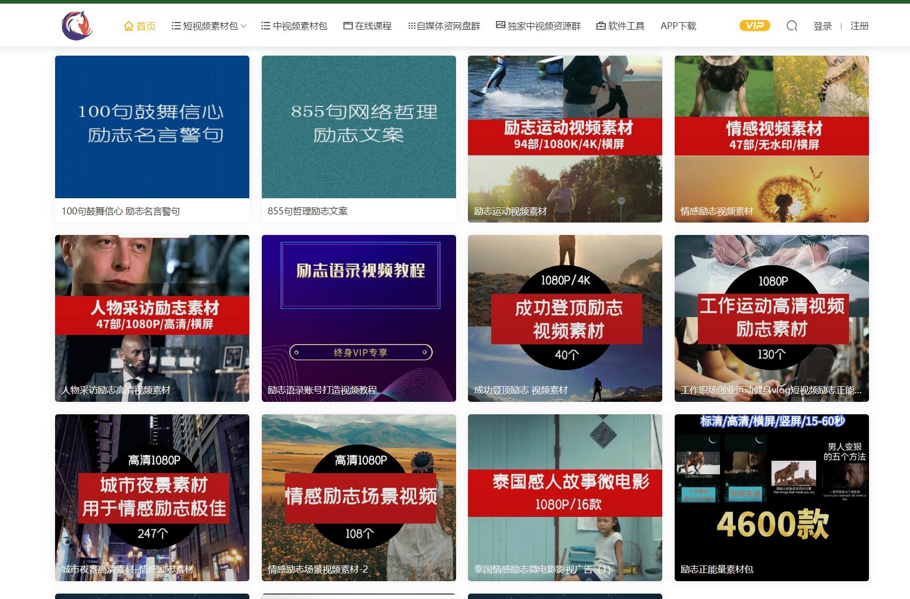Image resolution: width=910 pixels, height=599 pixels.
Task: Click the yellow VIP badge
Action: 755,25
